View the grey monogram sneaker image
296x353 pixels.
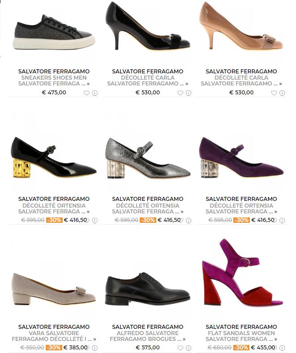coord(54,32)
